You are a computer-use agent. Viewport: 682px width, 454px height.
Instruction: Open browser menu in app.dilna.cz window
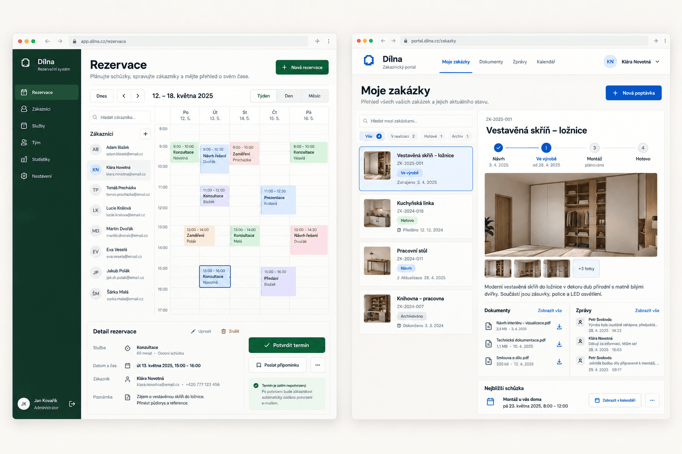point(329,41)
